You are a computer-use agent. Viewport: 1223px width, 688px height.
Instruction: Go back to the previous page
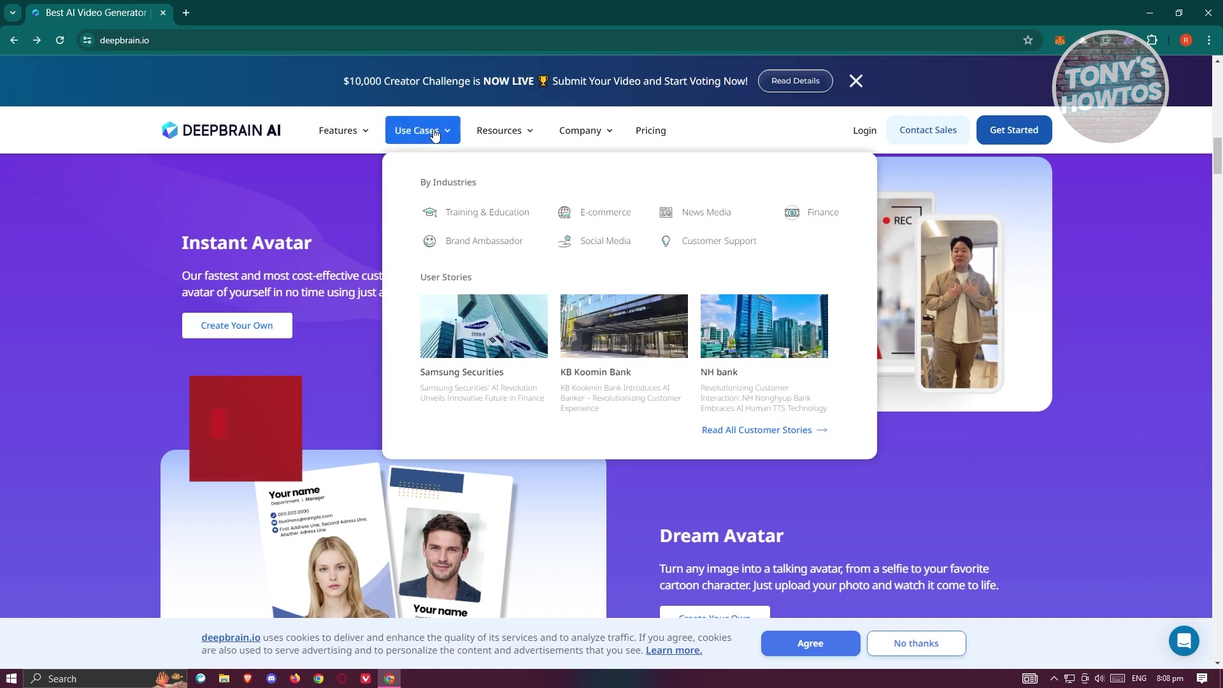pyautogui.click(x=14, y=40)
